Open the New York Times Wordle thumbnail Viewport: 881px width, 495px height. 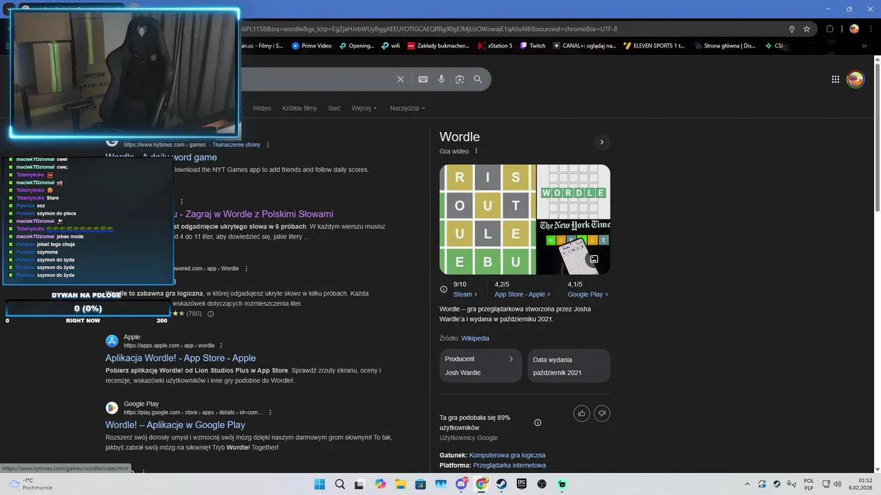[573, 247]
